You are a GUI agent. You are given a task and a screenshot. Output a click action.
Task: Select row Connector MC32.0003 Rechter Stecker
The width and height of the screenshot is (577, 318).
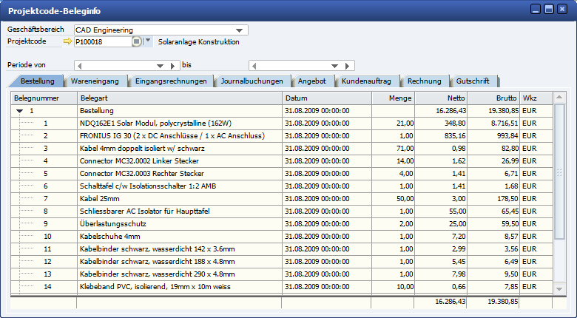tap(142, 173)
